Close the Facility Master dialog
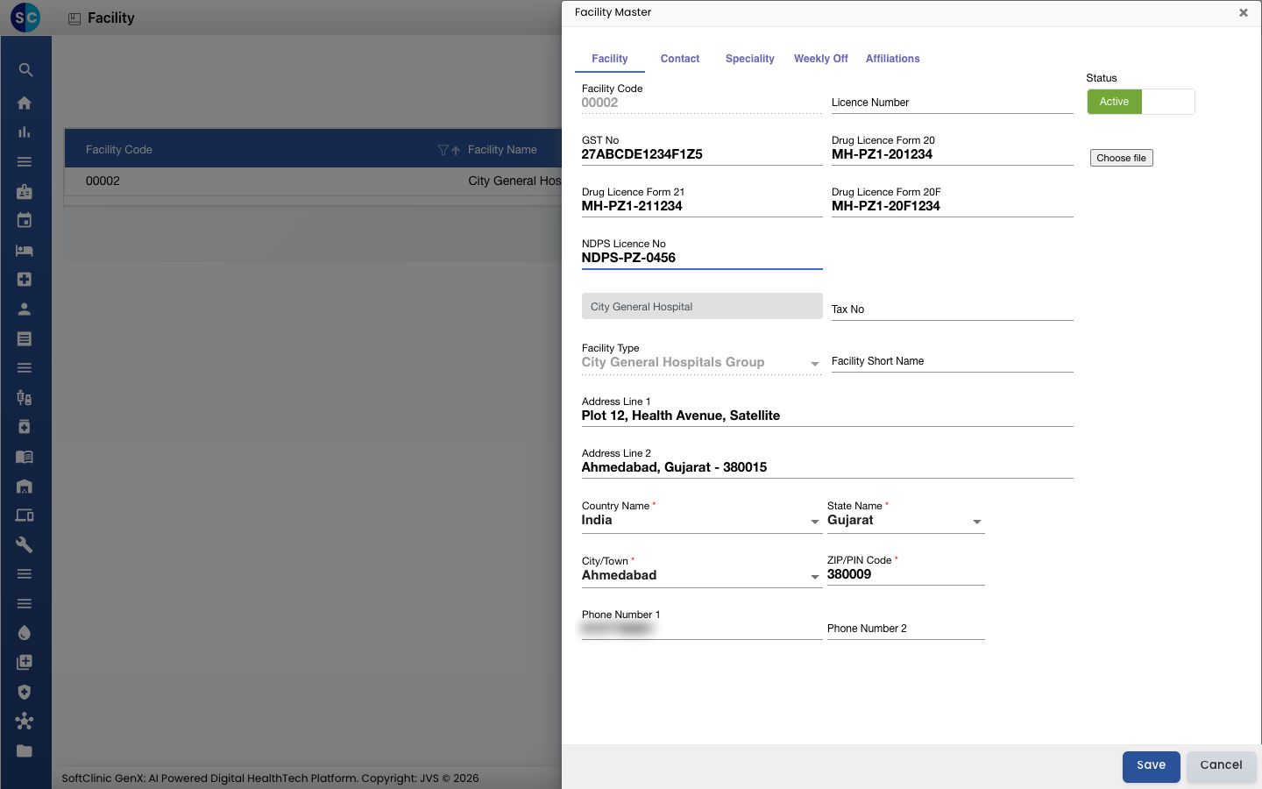The width and height of the screenshot is (1262, 789). click(1243, 12)
